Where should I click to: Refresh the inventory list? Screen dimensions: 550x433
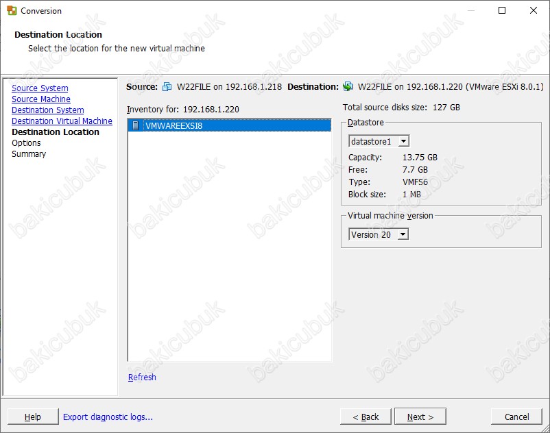click(x=142, y=378)
